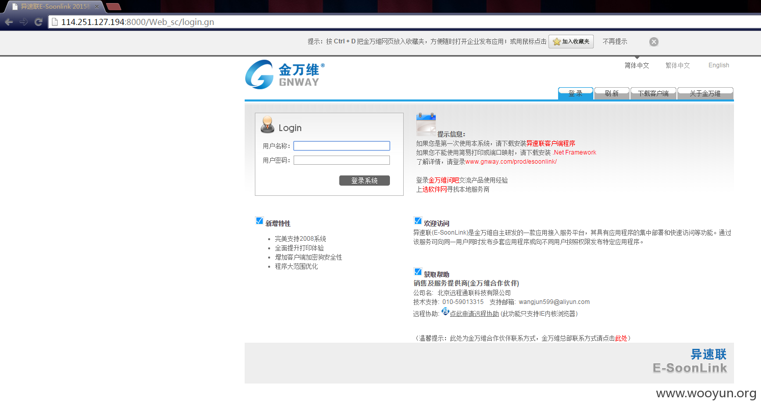The height and width of the screenshot is (408, 761).
Task: Click the calendar icon beside 提示信息
Action: click(x=426, y=124)
